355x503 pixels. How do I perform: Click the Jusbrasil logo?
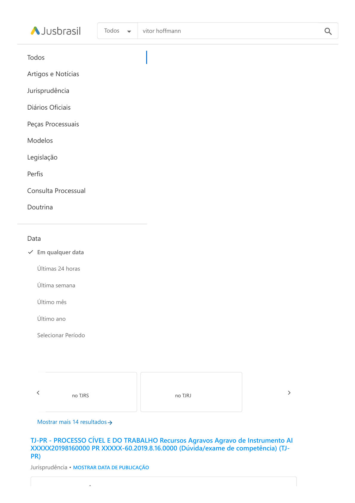[x=56, y=31]
